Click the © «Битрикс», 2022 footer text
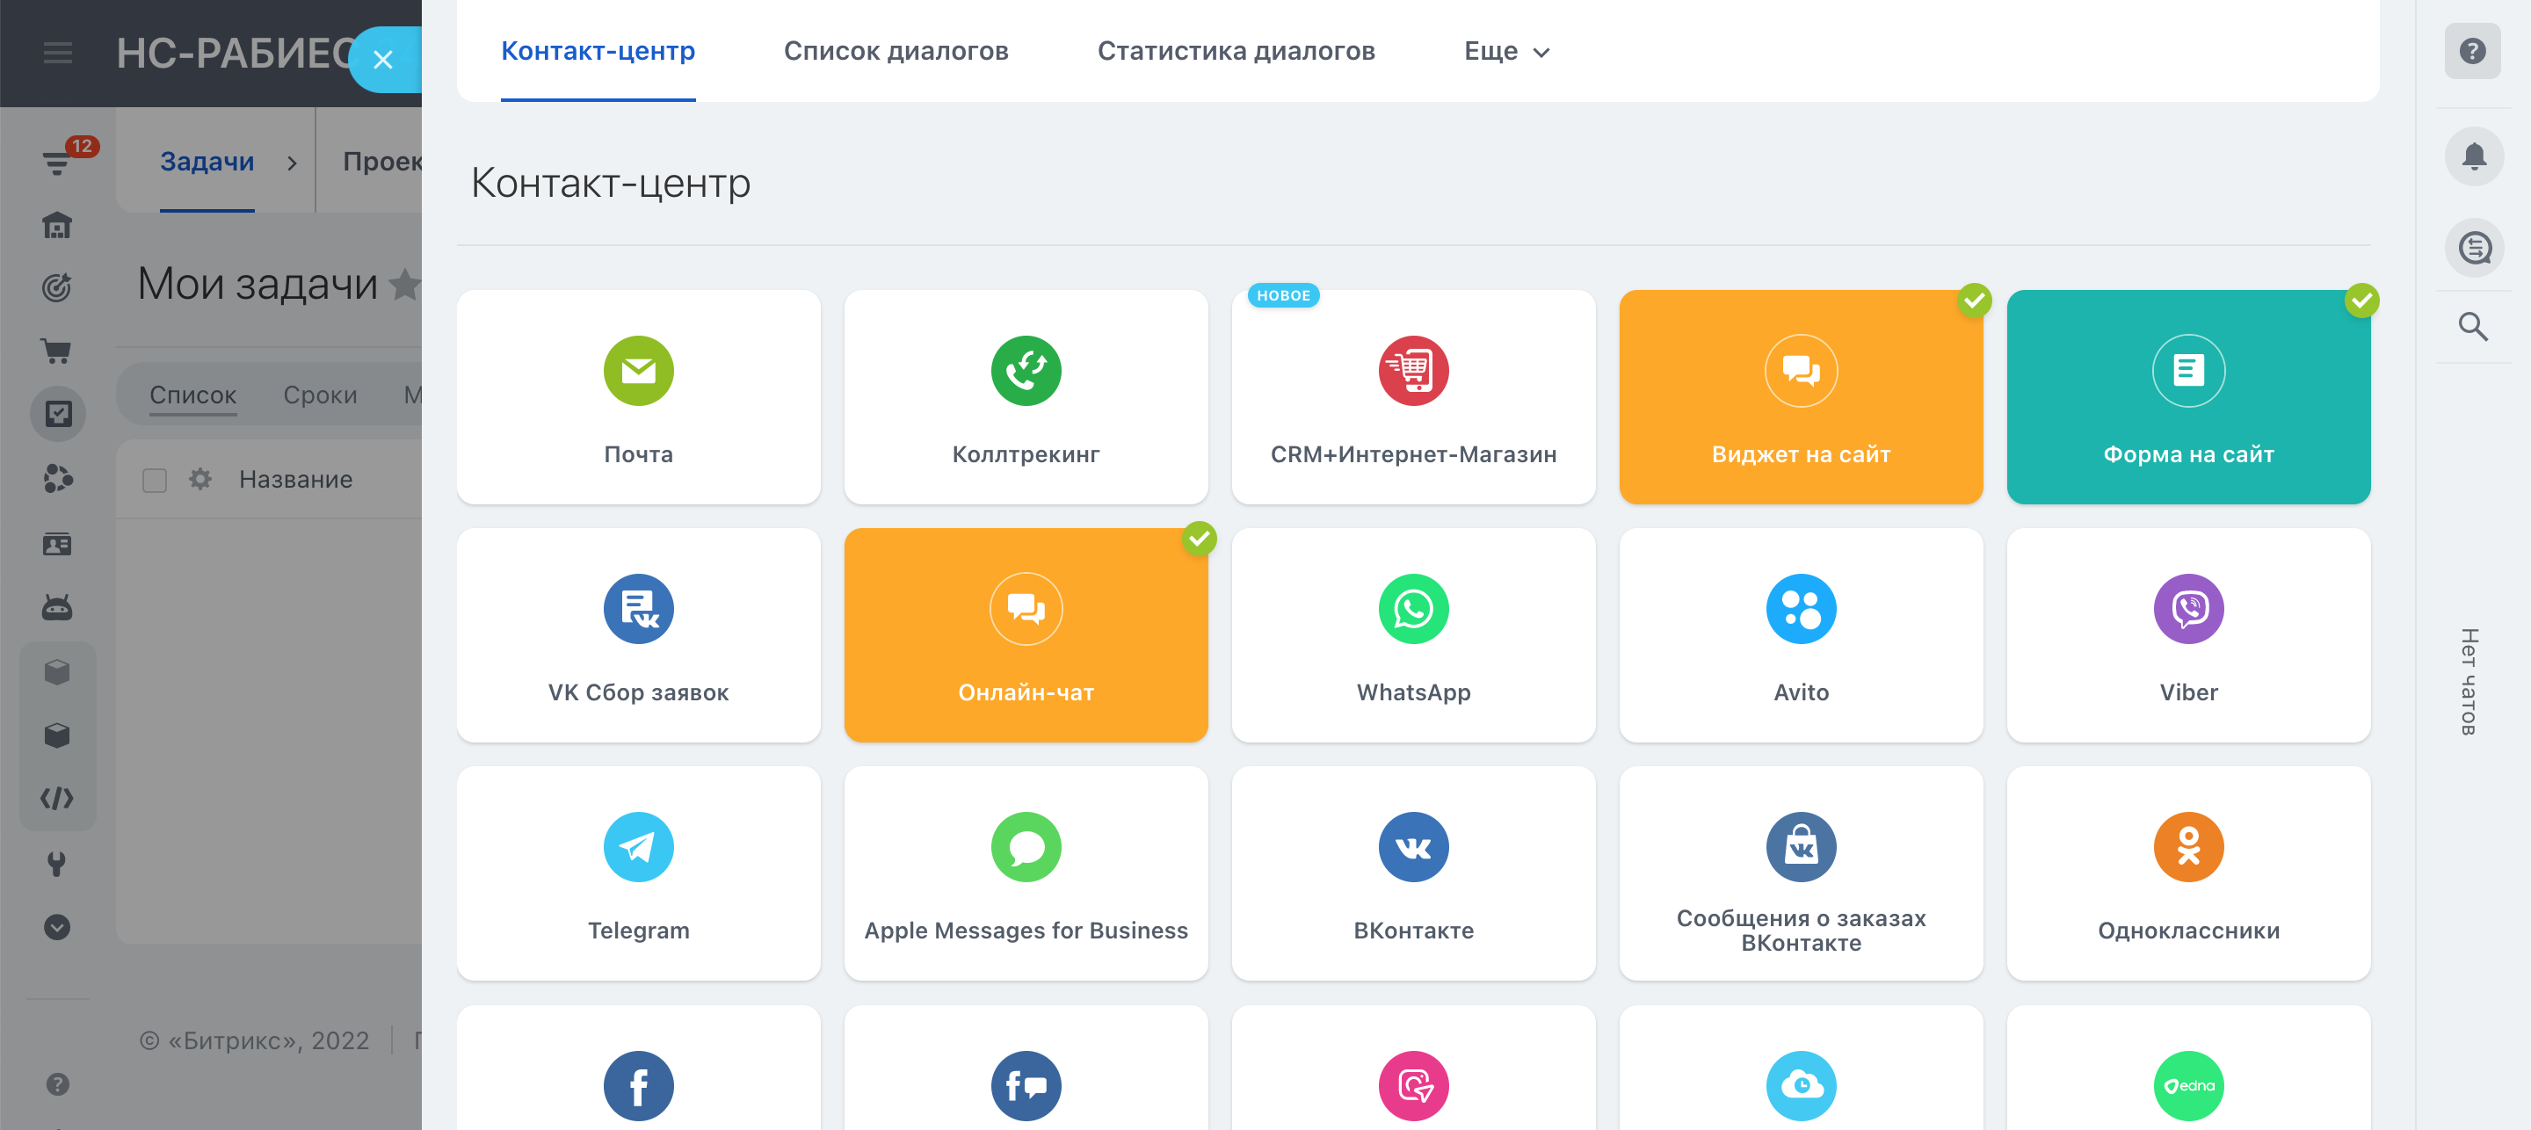2531x1130 pixels. 255,1040
